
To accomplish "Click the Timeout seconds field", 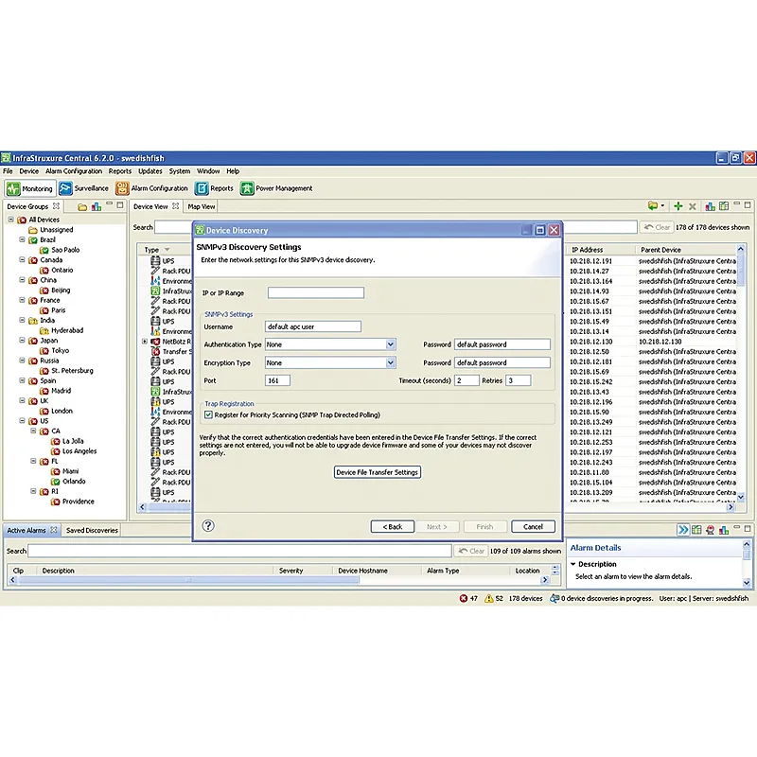I will point(467,380).
